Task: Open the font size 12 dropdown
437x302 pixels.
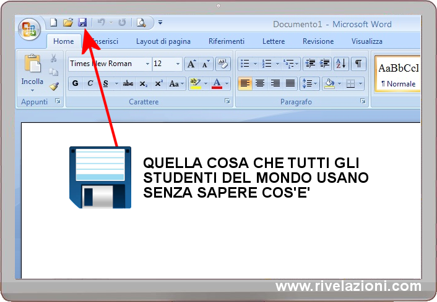Action: pos(178,64)
